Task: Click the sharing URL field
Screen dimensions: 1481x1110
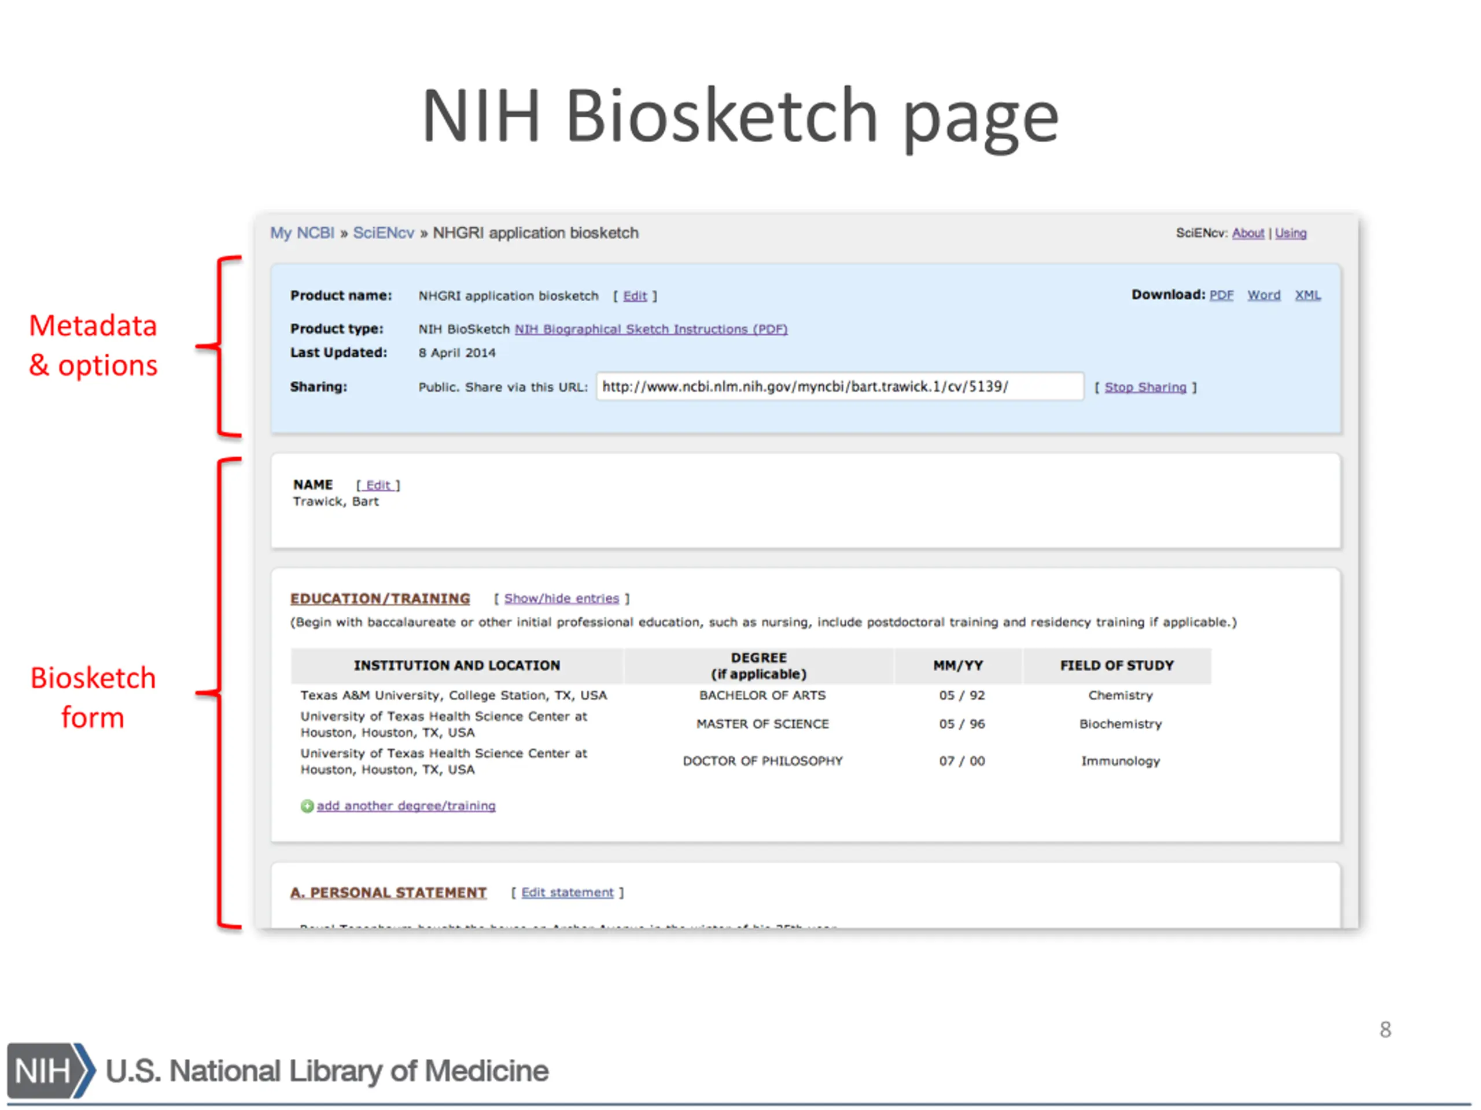Action: pyautogui.click(x=839, y=386)
